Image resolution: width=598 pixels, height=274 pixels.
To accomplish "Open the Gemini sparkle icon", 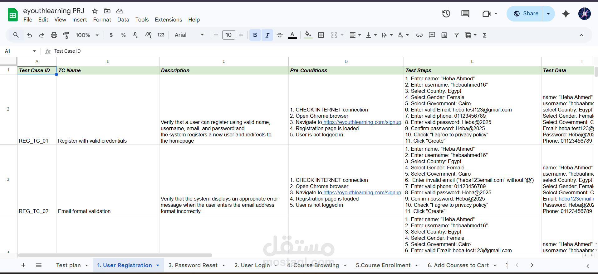I will [x=566, y=14].
